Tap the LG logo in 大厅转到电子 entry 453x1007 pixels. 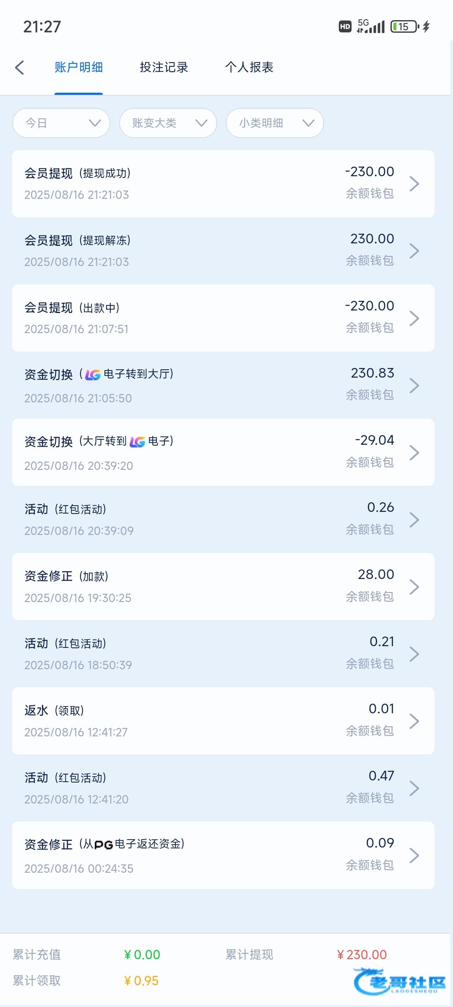pyautogui.click(x=137, y=442)
